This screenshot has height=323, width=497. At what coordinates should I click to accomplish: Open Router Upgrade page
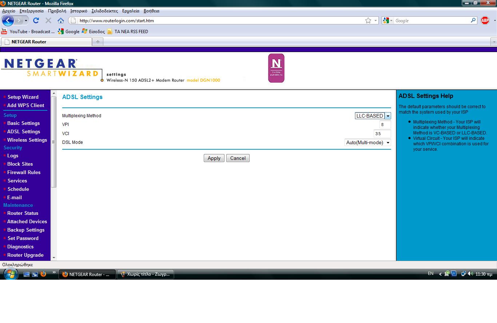coord(25,255)
